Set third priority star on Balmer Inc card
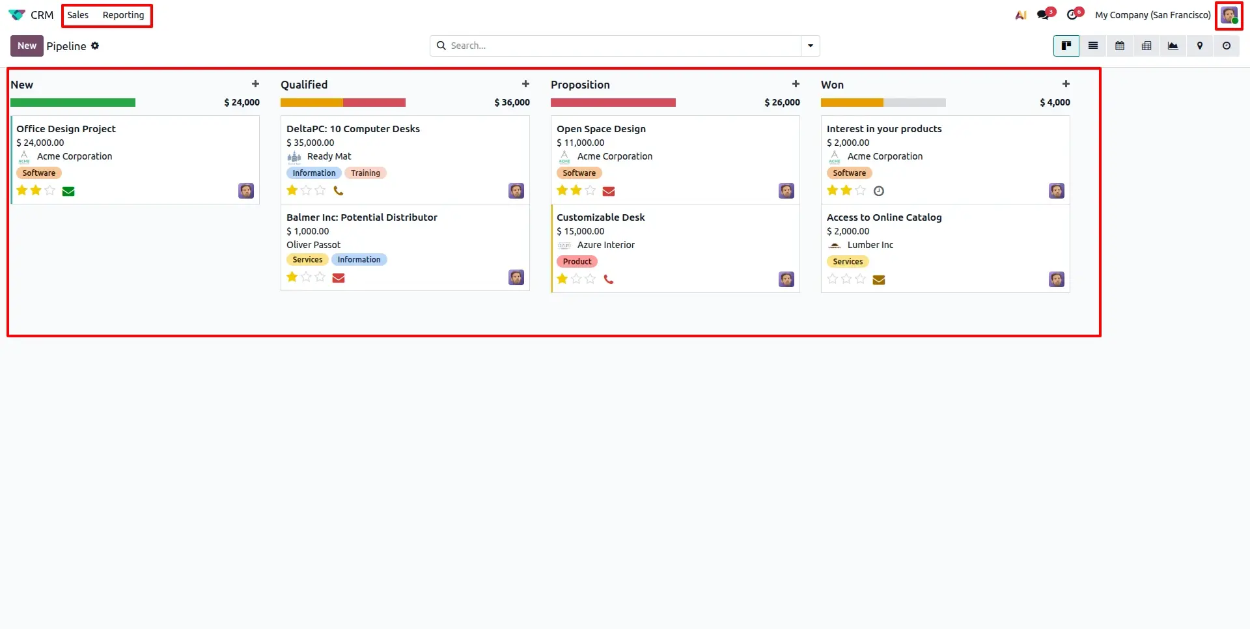The height and width of the screenshot is (629, 1250). (x=320, y=277)
